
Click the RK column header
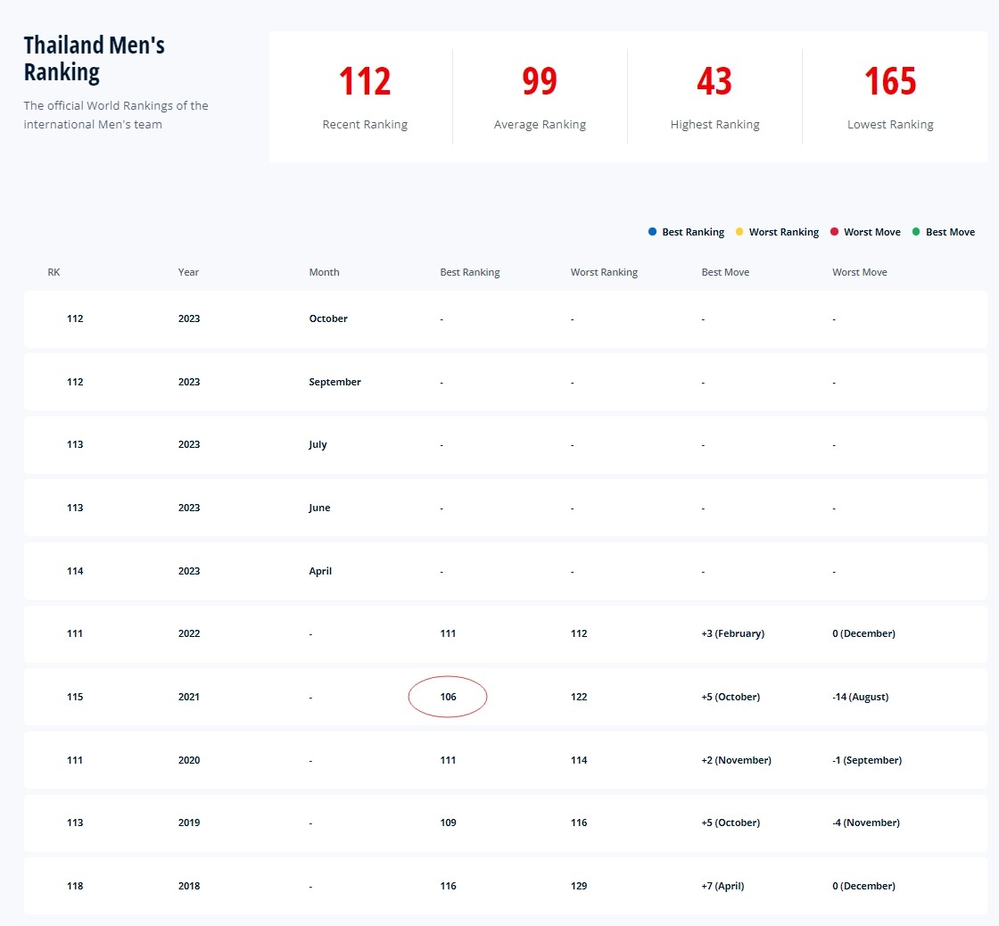54,272
